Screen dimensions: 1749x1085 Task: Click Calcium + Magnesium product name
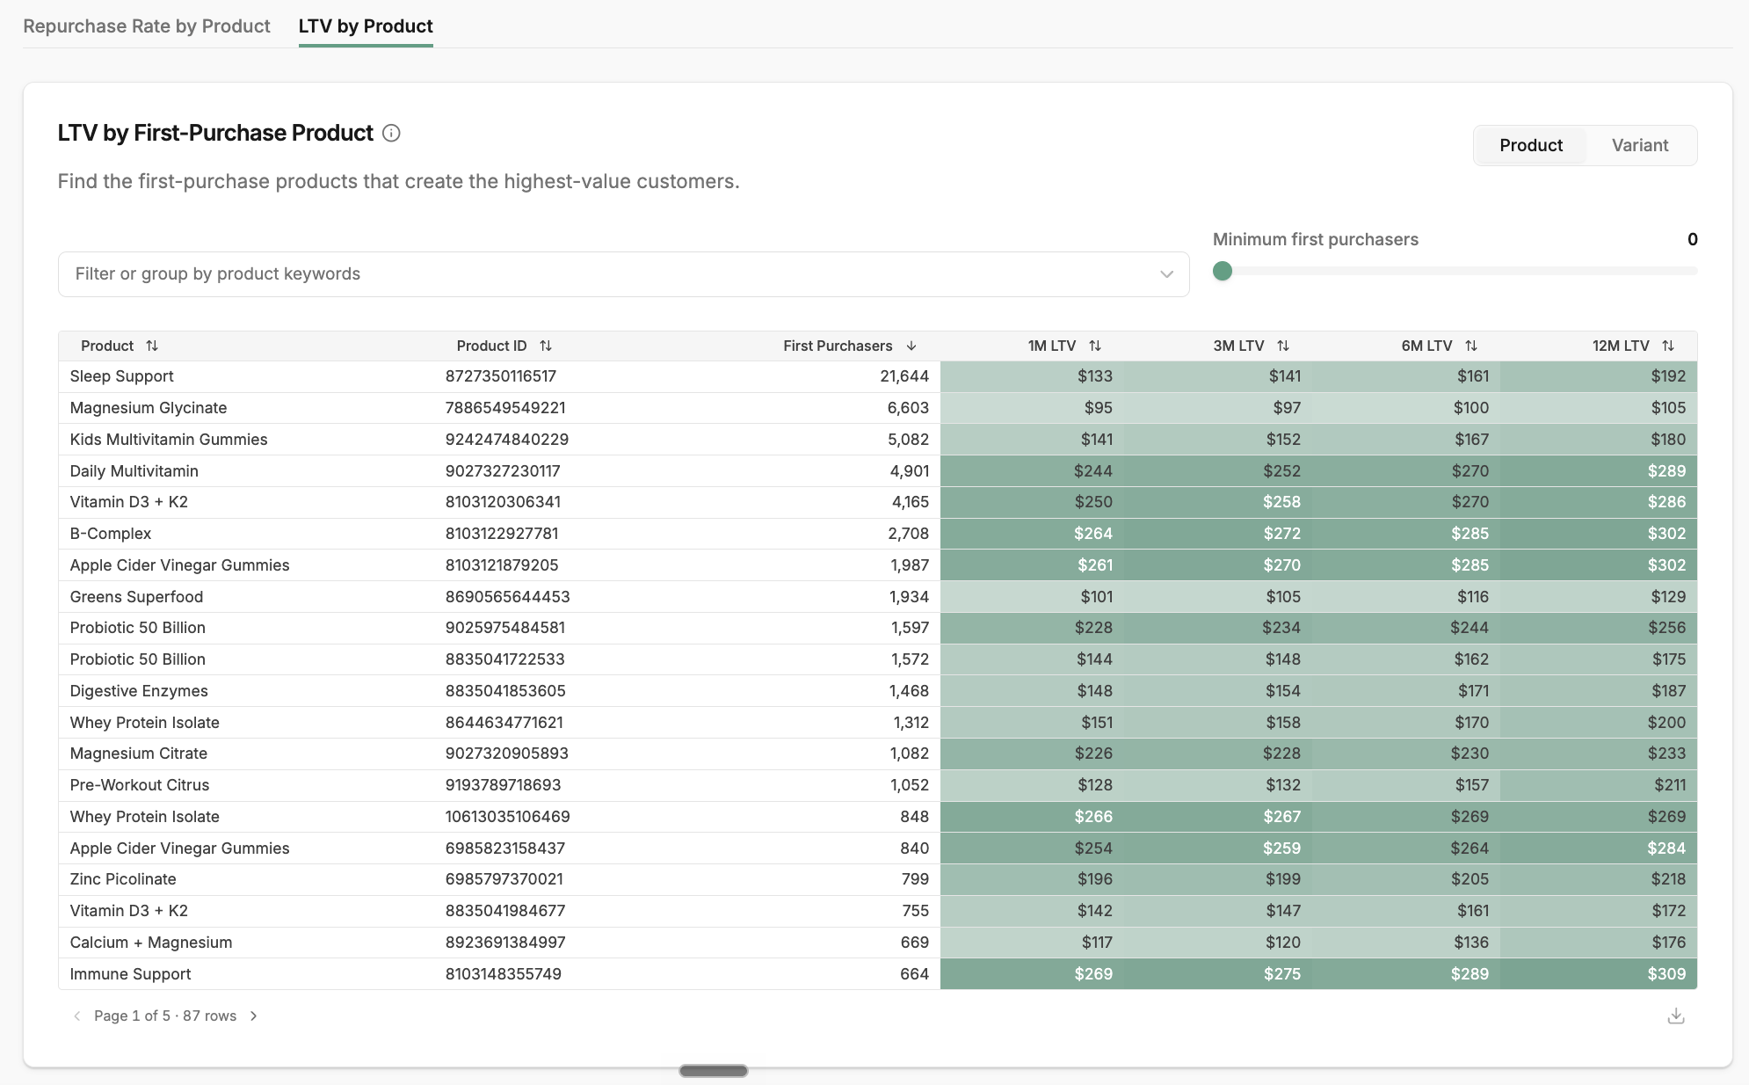(x=151, y=943)
